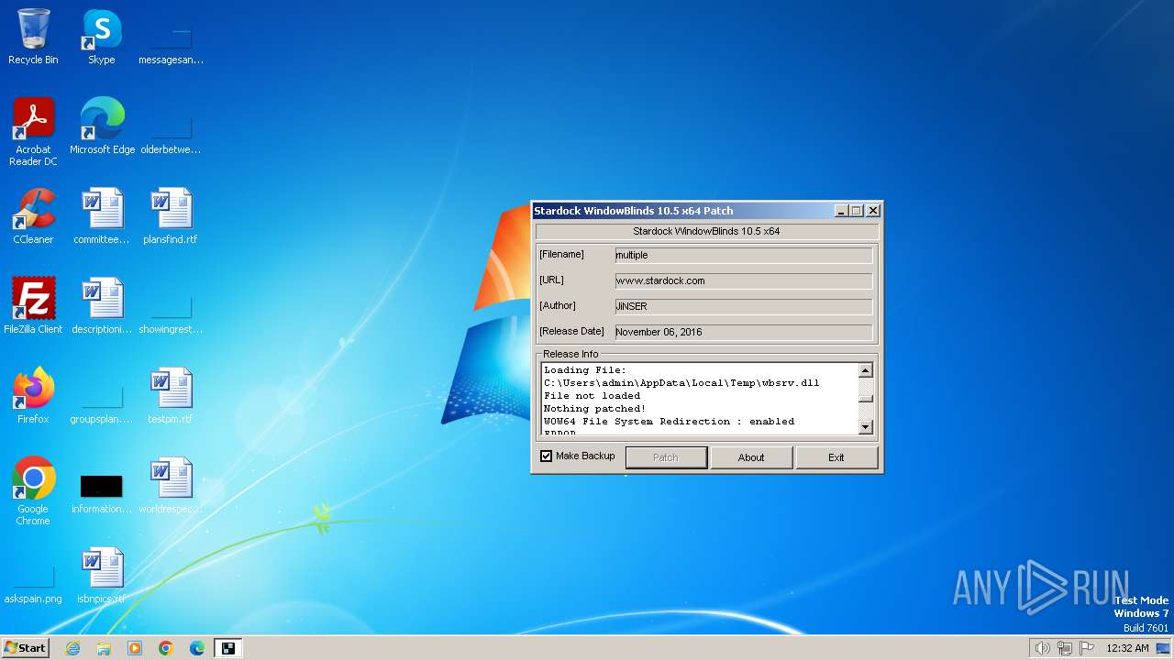Click the Stardock WindowBlinds 10.5 x64 banner
This screenshot has height=660, width=1174.
point(706,231)
